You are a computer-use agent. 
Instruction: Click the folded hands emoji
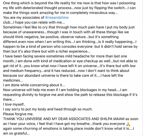coord(128,124)
